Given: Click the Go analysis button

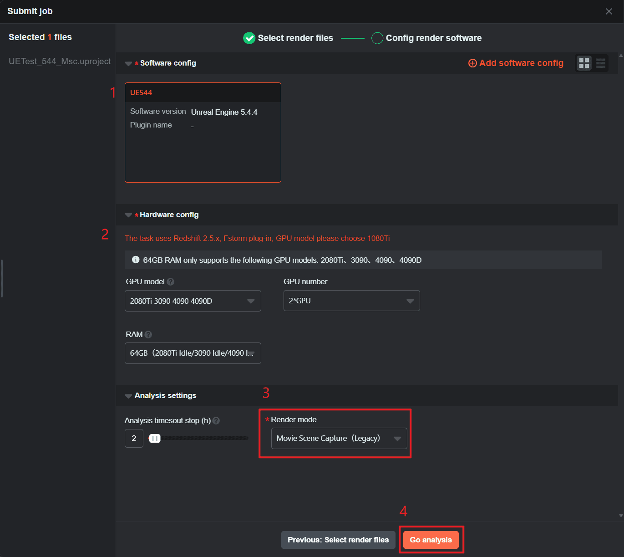Looking at the screenshot, I should point(431,540).
